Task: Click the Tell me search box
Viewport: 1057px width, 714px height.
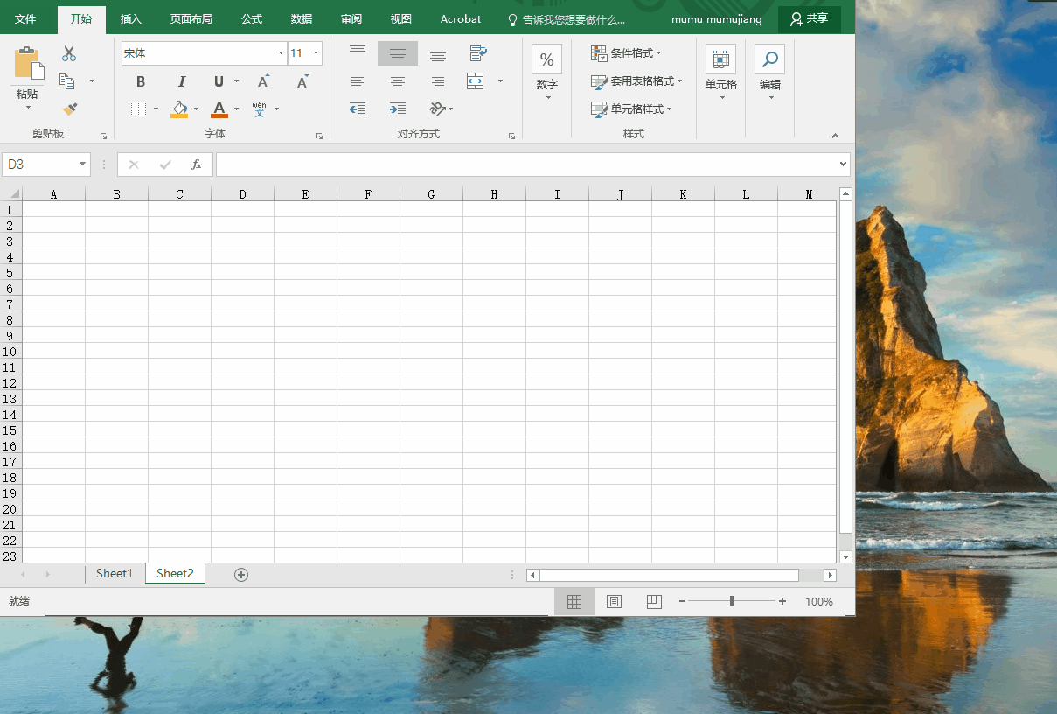Action: click(567, 19)
